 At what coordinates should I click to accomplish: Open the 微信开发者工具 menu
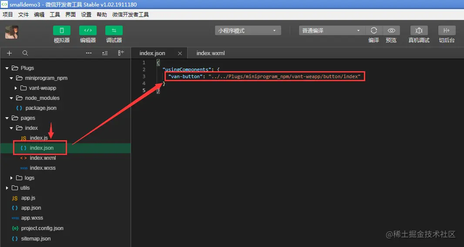click(x=131, y=14)
